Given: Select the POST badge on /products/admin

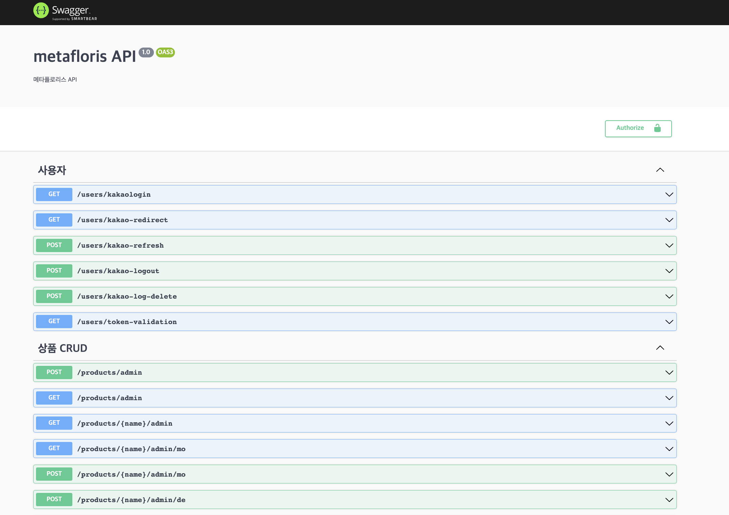Looking at the screenshot, I should (x=54, y=372).
